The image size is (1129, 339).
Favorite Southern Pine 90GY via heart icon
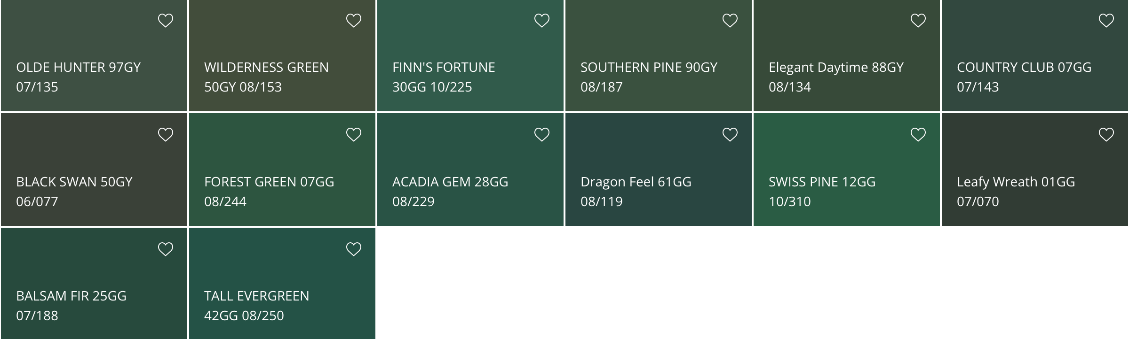coord(730,21)
